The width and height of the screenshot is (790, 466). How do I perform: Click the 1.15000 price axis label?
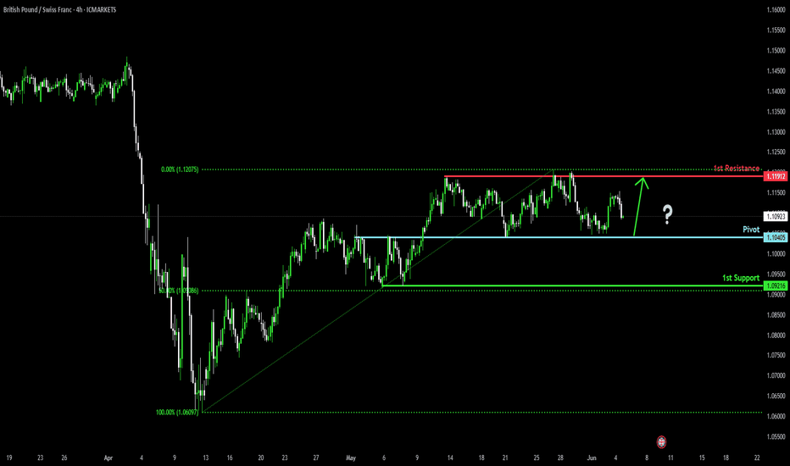tap(776, 50)
